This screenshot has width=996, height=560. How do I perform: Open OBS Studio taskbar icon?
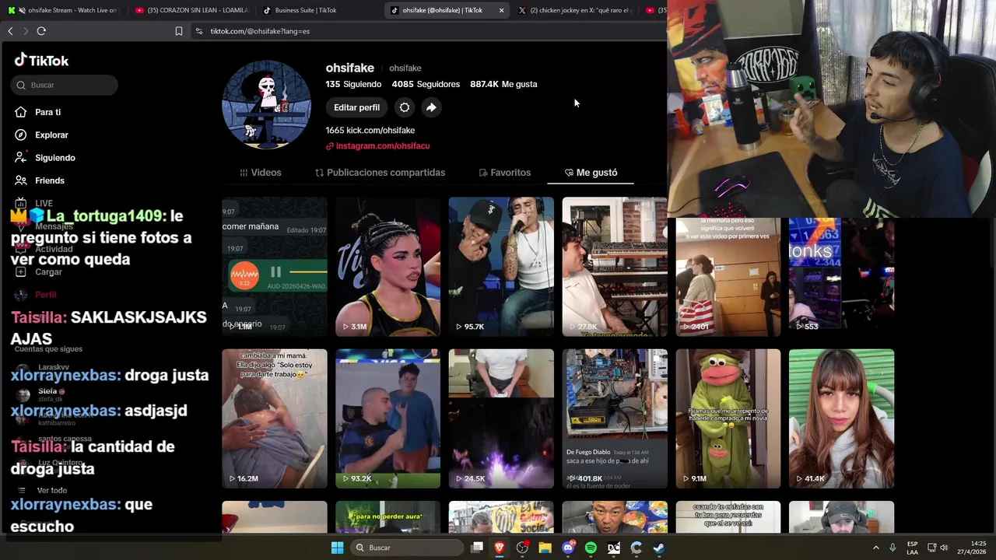click(522, 548)
